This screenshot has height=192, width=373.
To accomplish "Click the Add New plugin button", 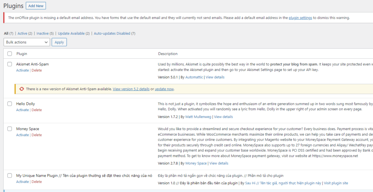I will (x=36, y=6).
